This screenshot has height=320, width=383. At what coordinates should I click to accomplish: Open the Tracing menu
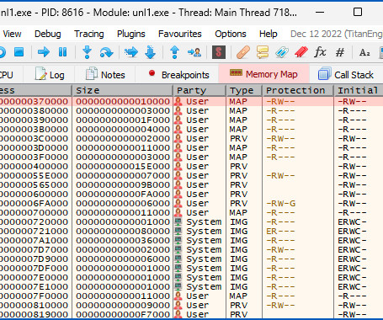(89, 34)
